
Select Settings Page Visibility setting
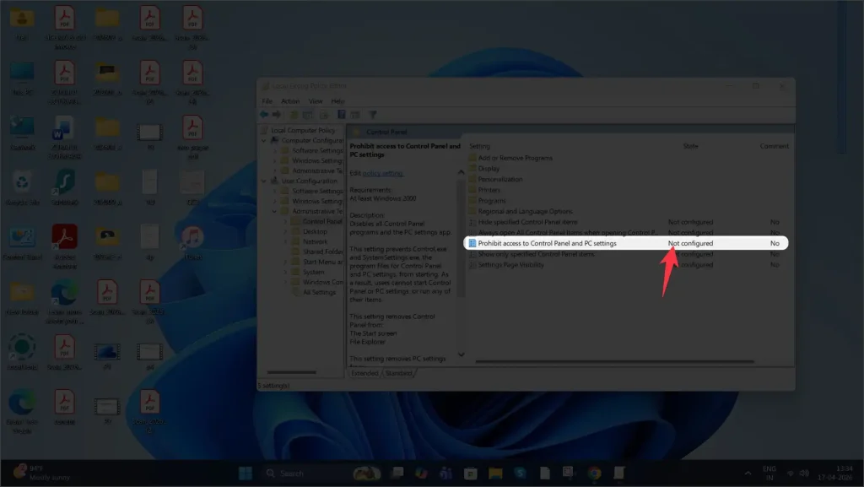point(510,265)
